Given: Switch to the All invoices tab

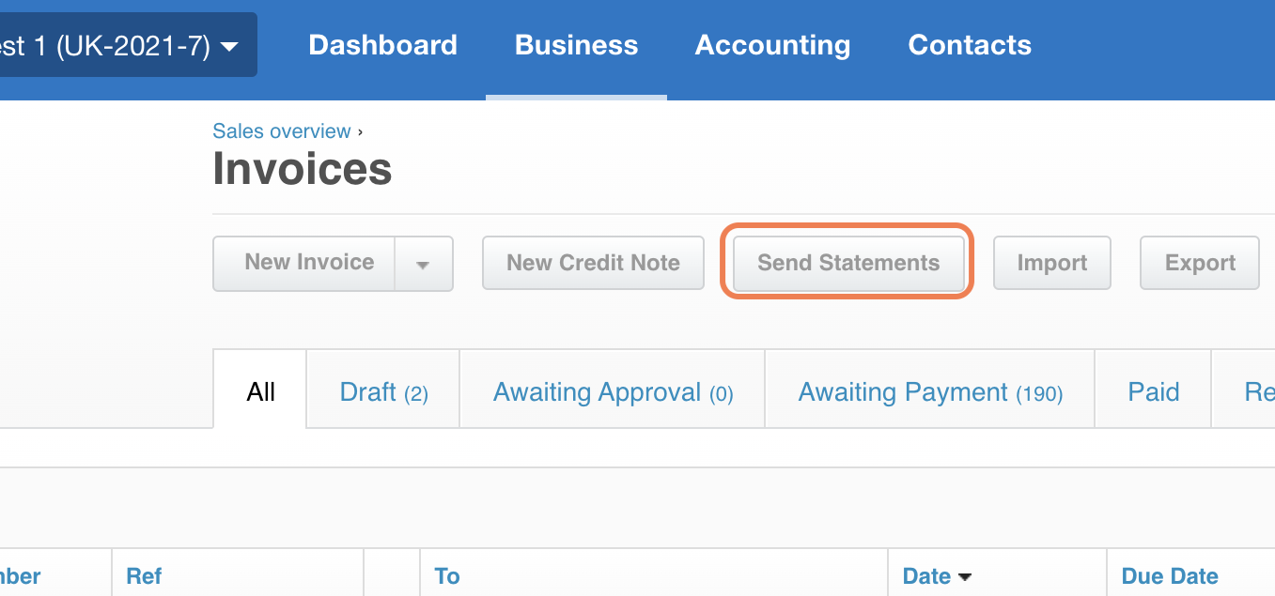Looking at the screenshot, I should (260, 391).
